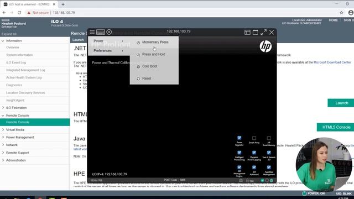
Task: Choose Press and Hold power option
Action: pyautogui.click(x=154, y=54)
